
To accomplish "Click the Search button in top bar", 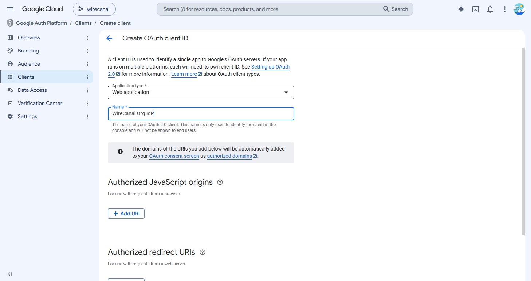I will point(396,9).
